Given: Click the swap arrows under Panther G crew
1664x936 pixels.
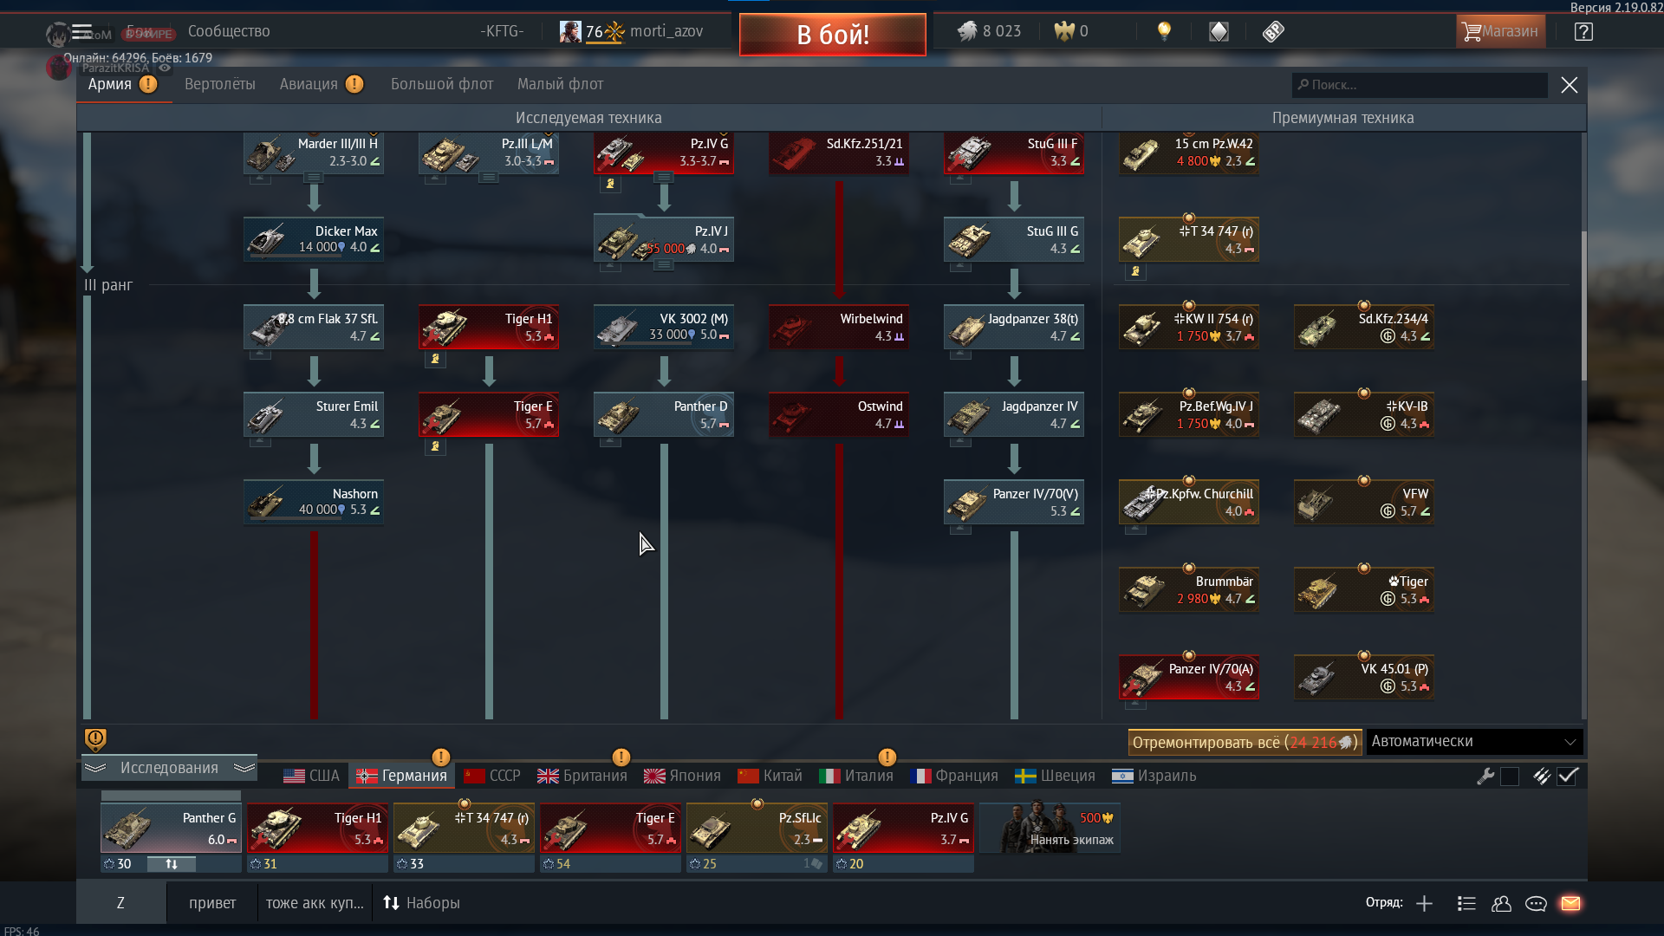Looking at the screenshot, I should tap(172, 864).
